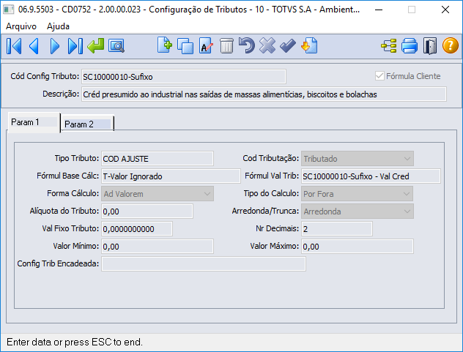Open the Arquivo menu
Screen dimensions: 463x352
pos(21,26)
